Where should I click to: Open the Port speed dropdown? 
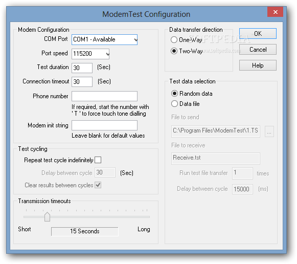point(90,54)
